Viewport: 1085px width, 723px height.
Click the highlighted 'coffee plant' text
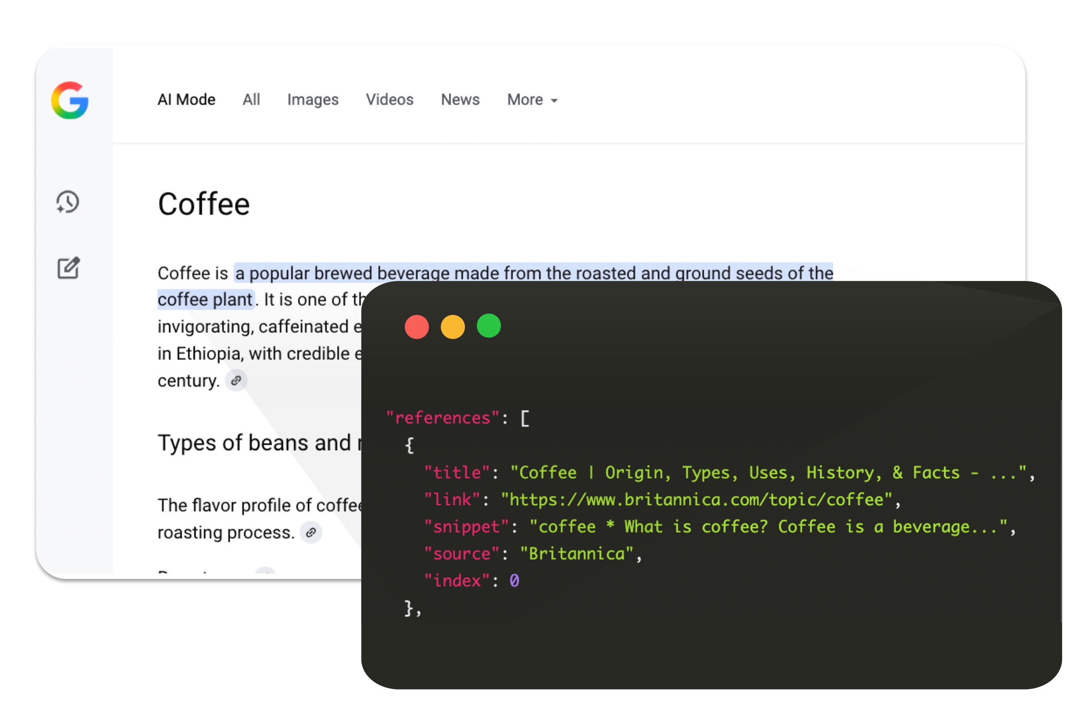(205, 300)
